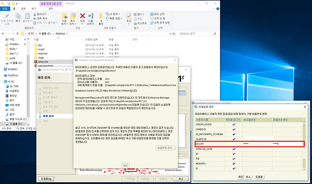Switch to the 관리 (Manage) tab

51,9
